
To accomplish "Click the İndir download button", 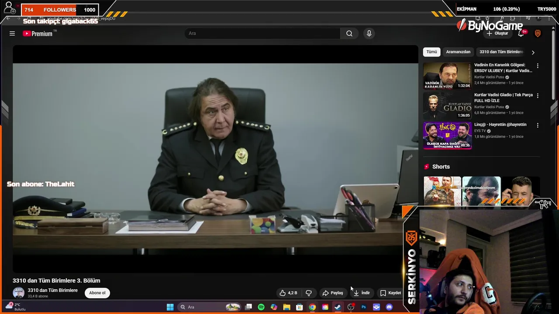I will pos(362,293).
